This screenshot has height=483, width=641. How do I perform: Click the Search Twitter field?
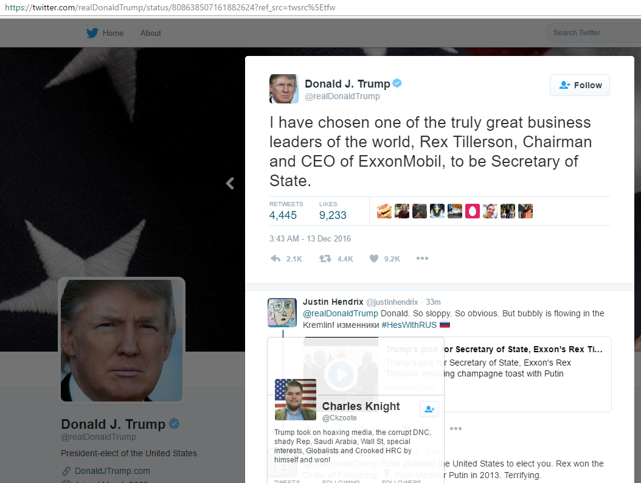click(x=593, y=33)
